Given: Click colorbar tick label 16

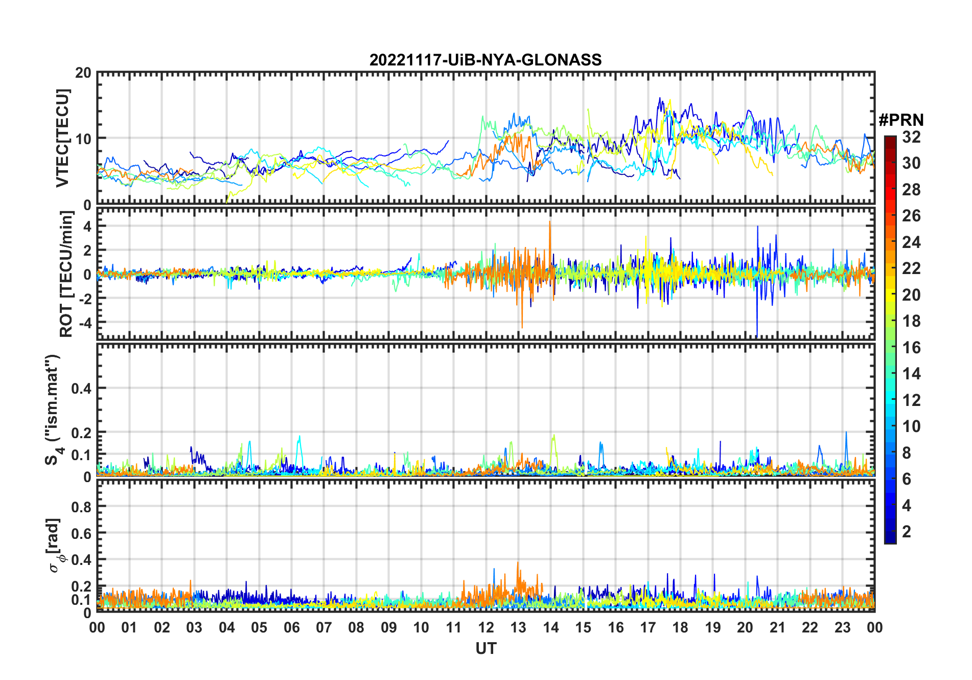Looking at the screenshot, I should pyautogui.click(x=911, y=348).
